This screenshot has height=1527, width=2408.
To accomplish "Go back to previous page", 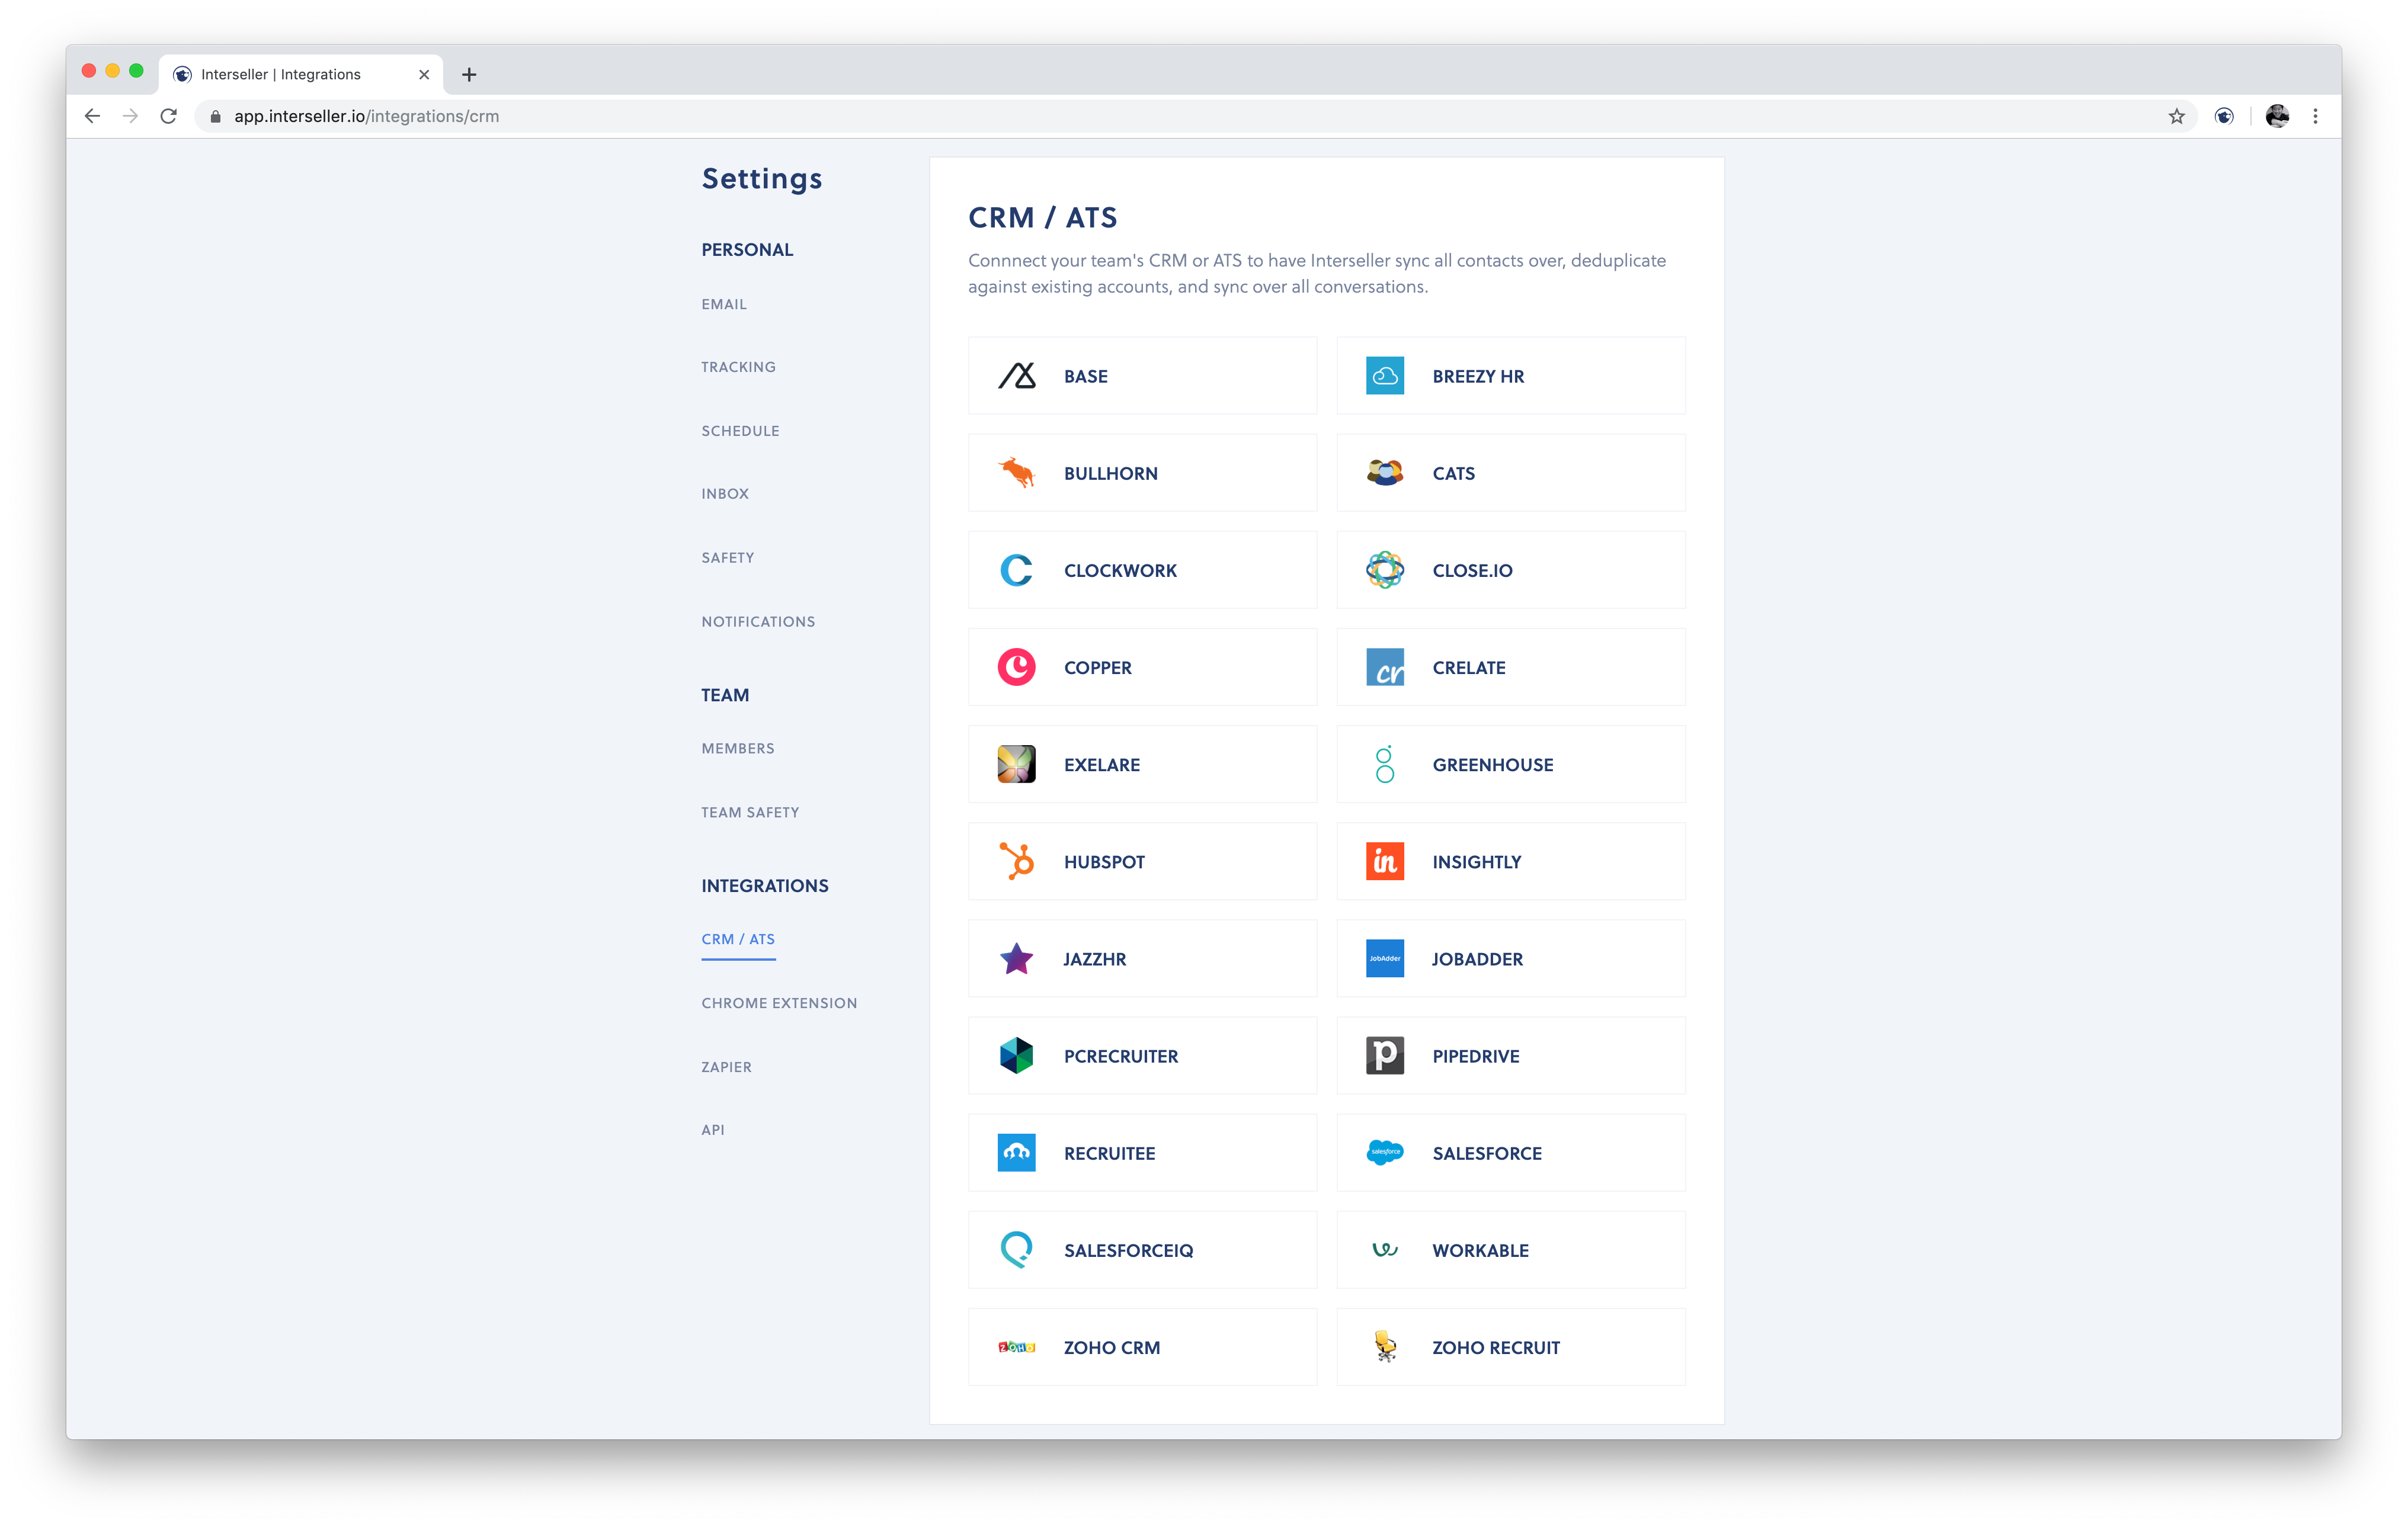I will pyautogui.click(x=92, y=116).
